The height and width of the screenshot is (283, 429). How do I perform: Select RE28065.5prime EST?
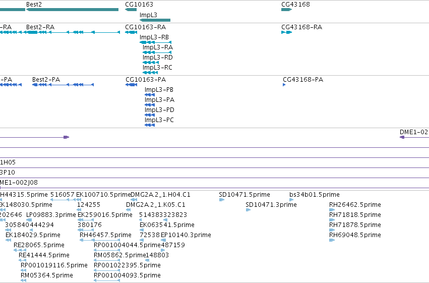(20, 250)
